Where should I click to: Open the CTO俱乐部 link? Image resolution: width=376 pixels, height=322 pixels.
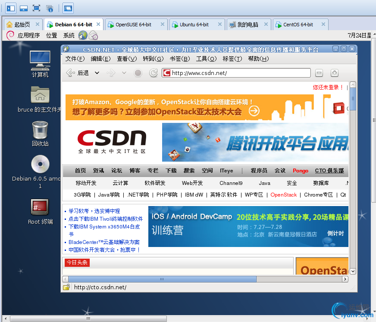click(329, 170)
